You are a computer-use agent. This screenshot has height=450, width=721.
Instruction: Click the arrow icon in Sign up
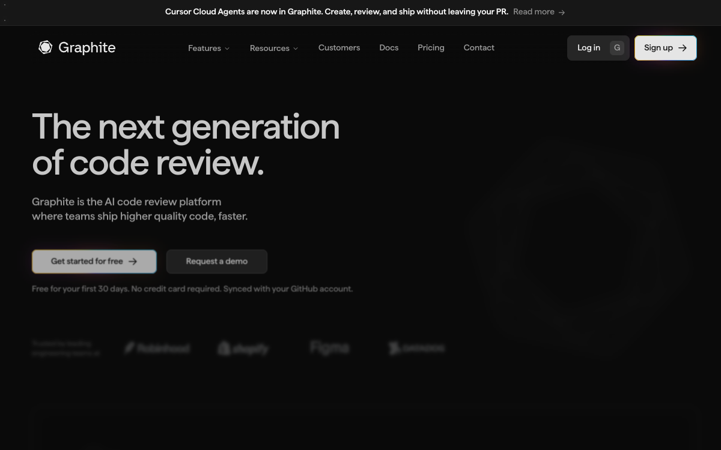click(x=682, y=48)
